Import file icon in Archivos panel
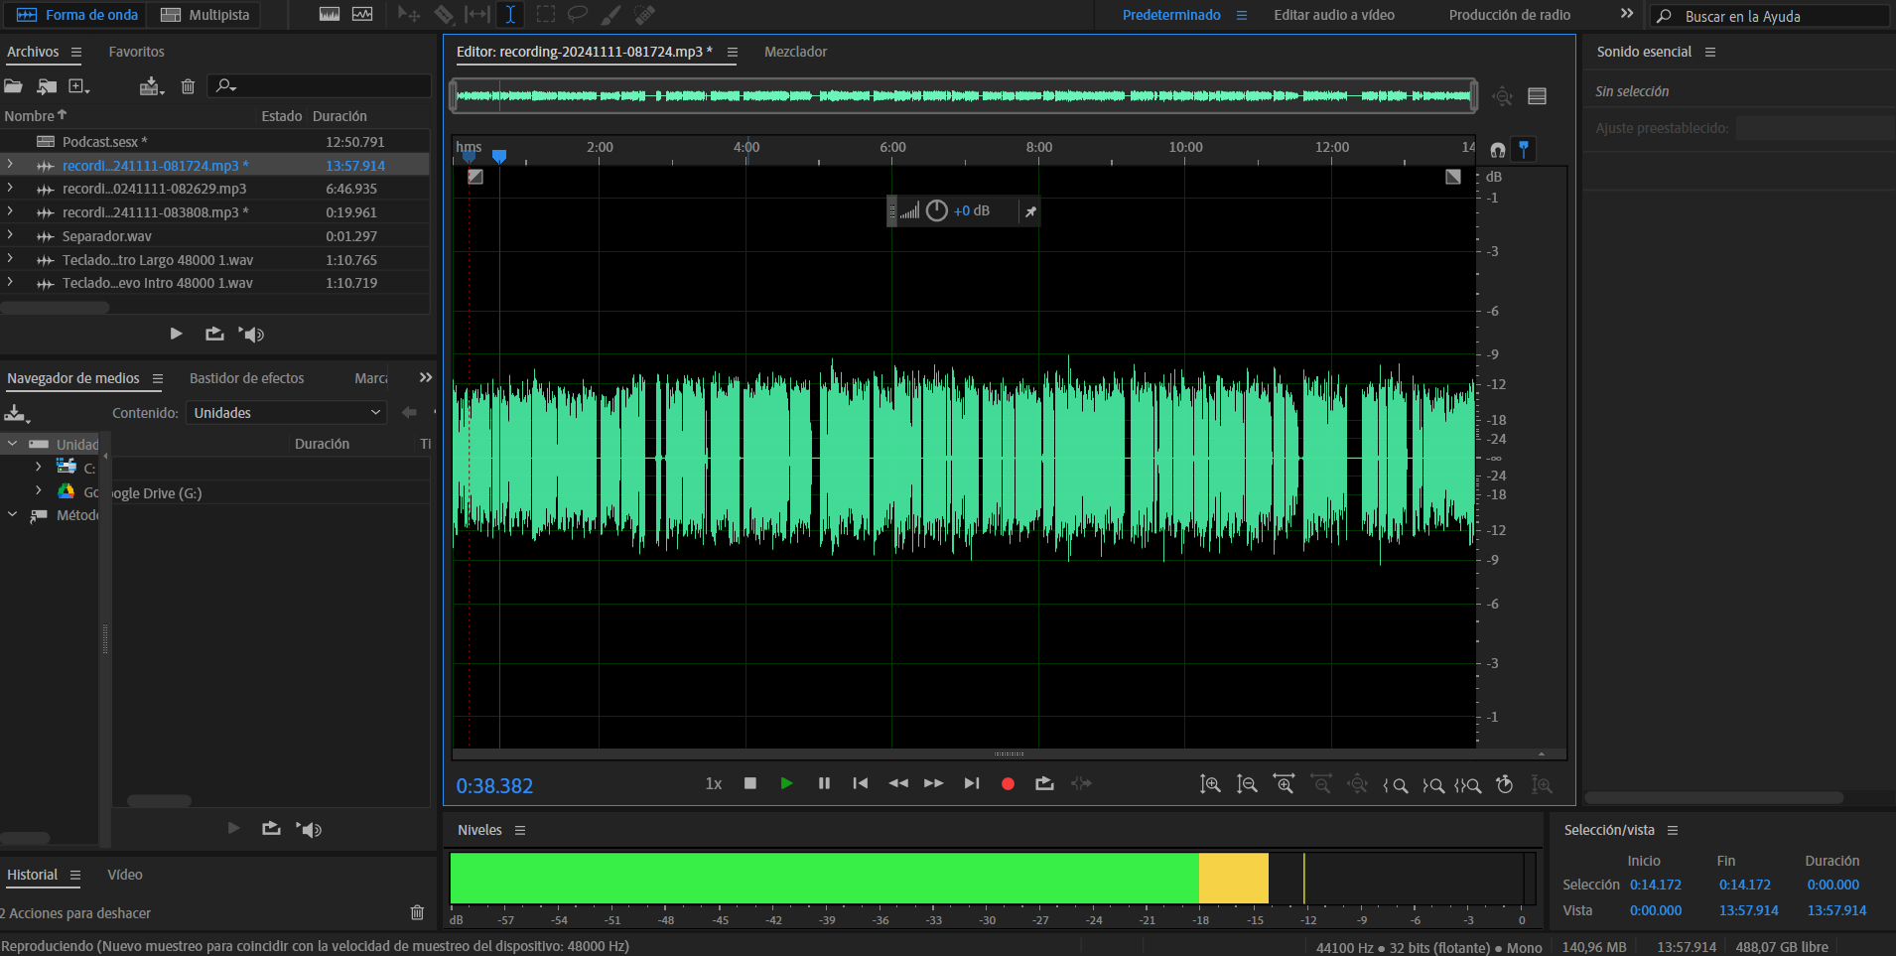The image size is (1896, 956). pyautogui.click(x=47, y=86)
